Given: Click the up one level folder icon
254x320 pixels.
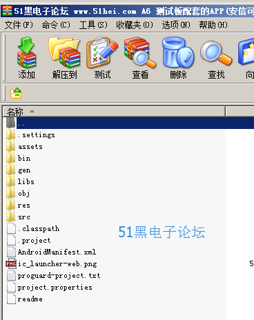Looking at the screenshot, I should click(16, 93).
